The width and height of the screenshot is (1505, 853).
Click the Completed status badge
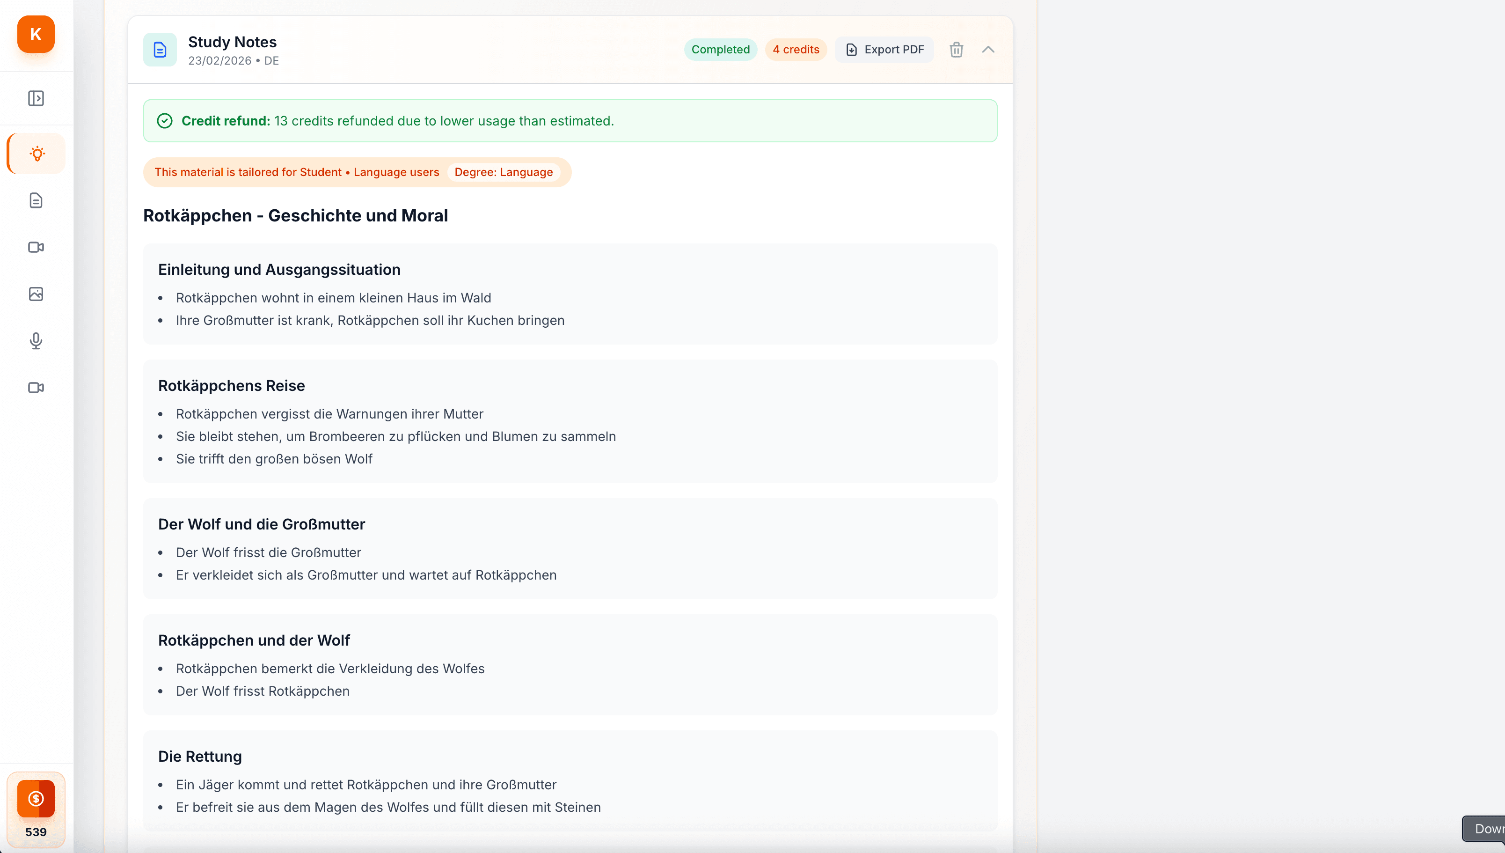pos(720,49)
